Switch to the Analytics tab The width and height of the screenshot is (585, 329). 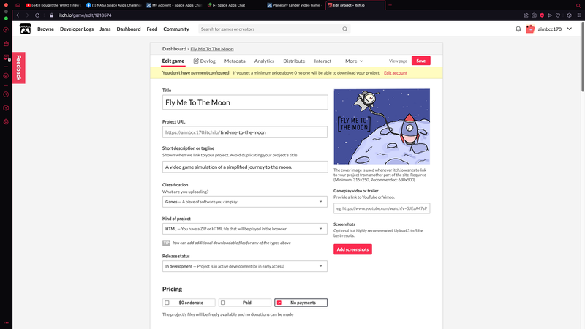[264, 61]
